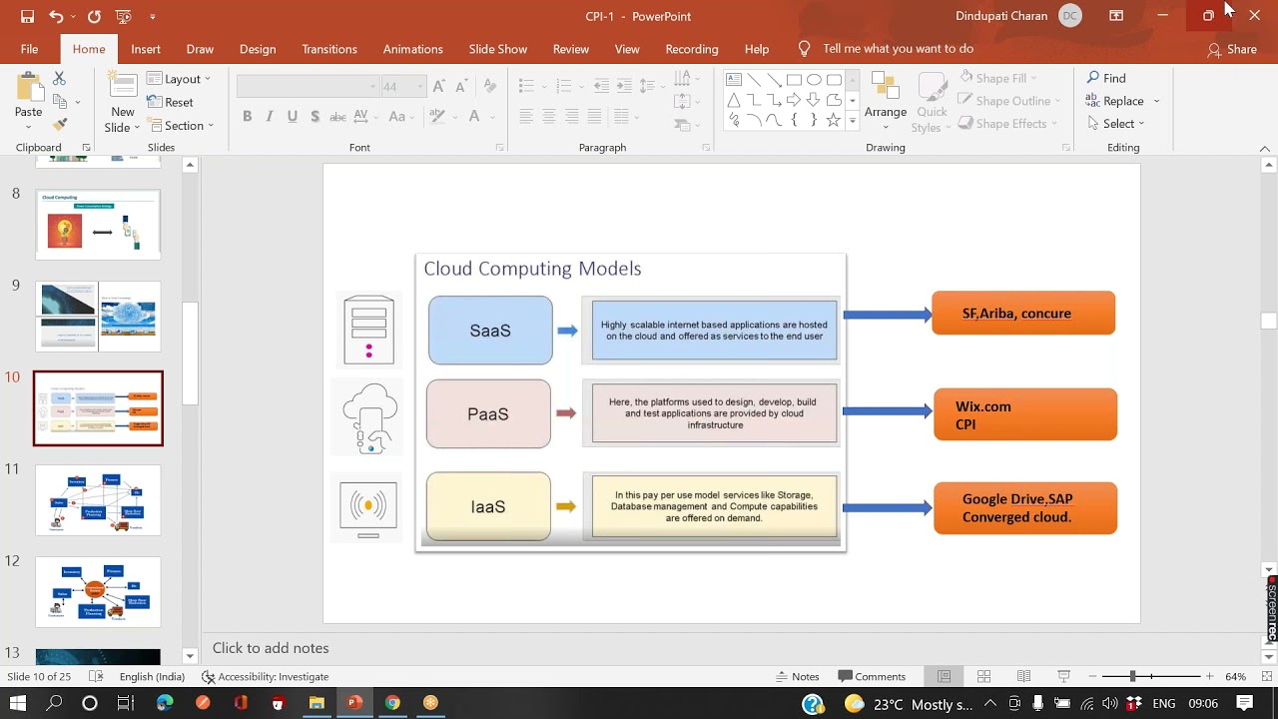Viewport: 1278px width, 719px height.
Task: Undo the last action
Action: [x=56, y=16]
